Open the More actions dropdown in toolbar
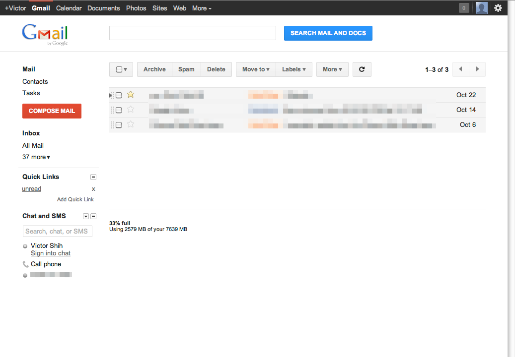 pos(332,69)
